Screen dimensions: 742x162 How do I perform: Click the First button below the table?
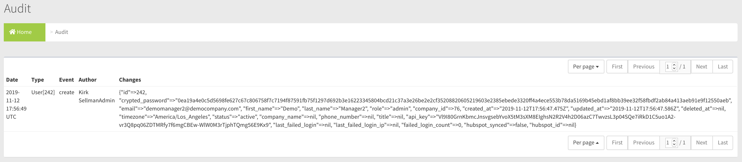(x=617, y=143)
